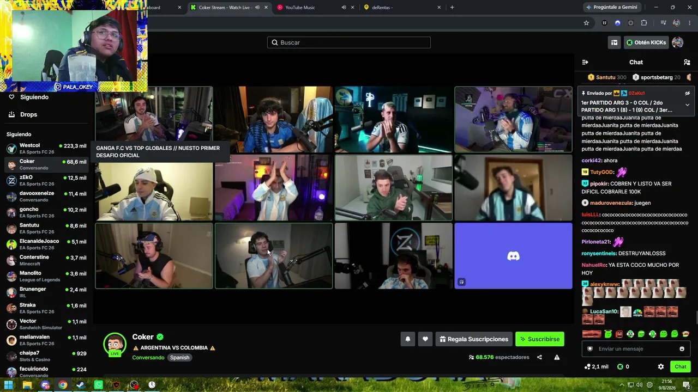Image resolution: width=698 pixels, height=392 pixels.
Task: Collapse the chat panel with the arrow icon
Action: (x=585, y=62)
